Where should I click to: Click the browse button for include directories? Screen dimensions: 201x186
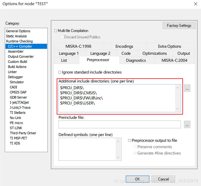[187, 88]
